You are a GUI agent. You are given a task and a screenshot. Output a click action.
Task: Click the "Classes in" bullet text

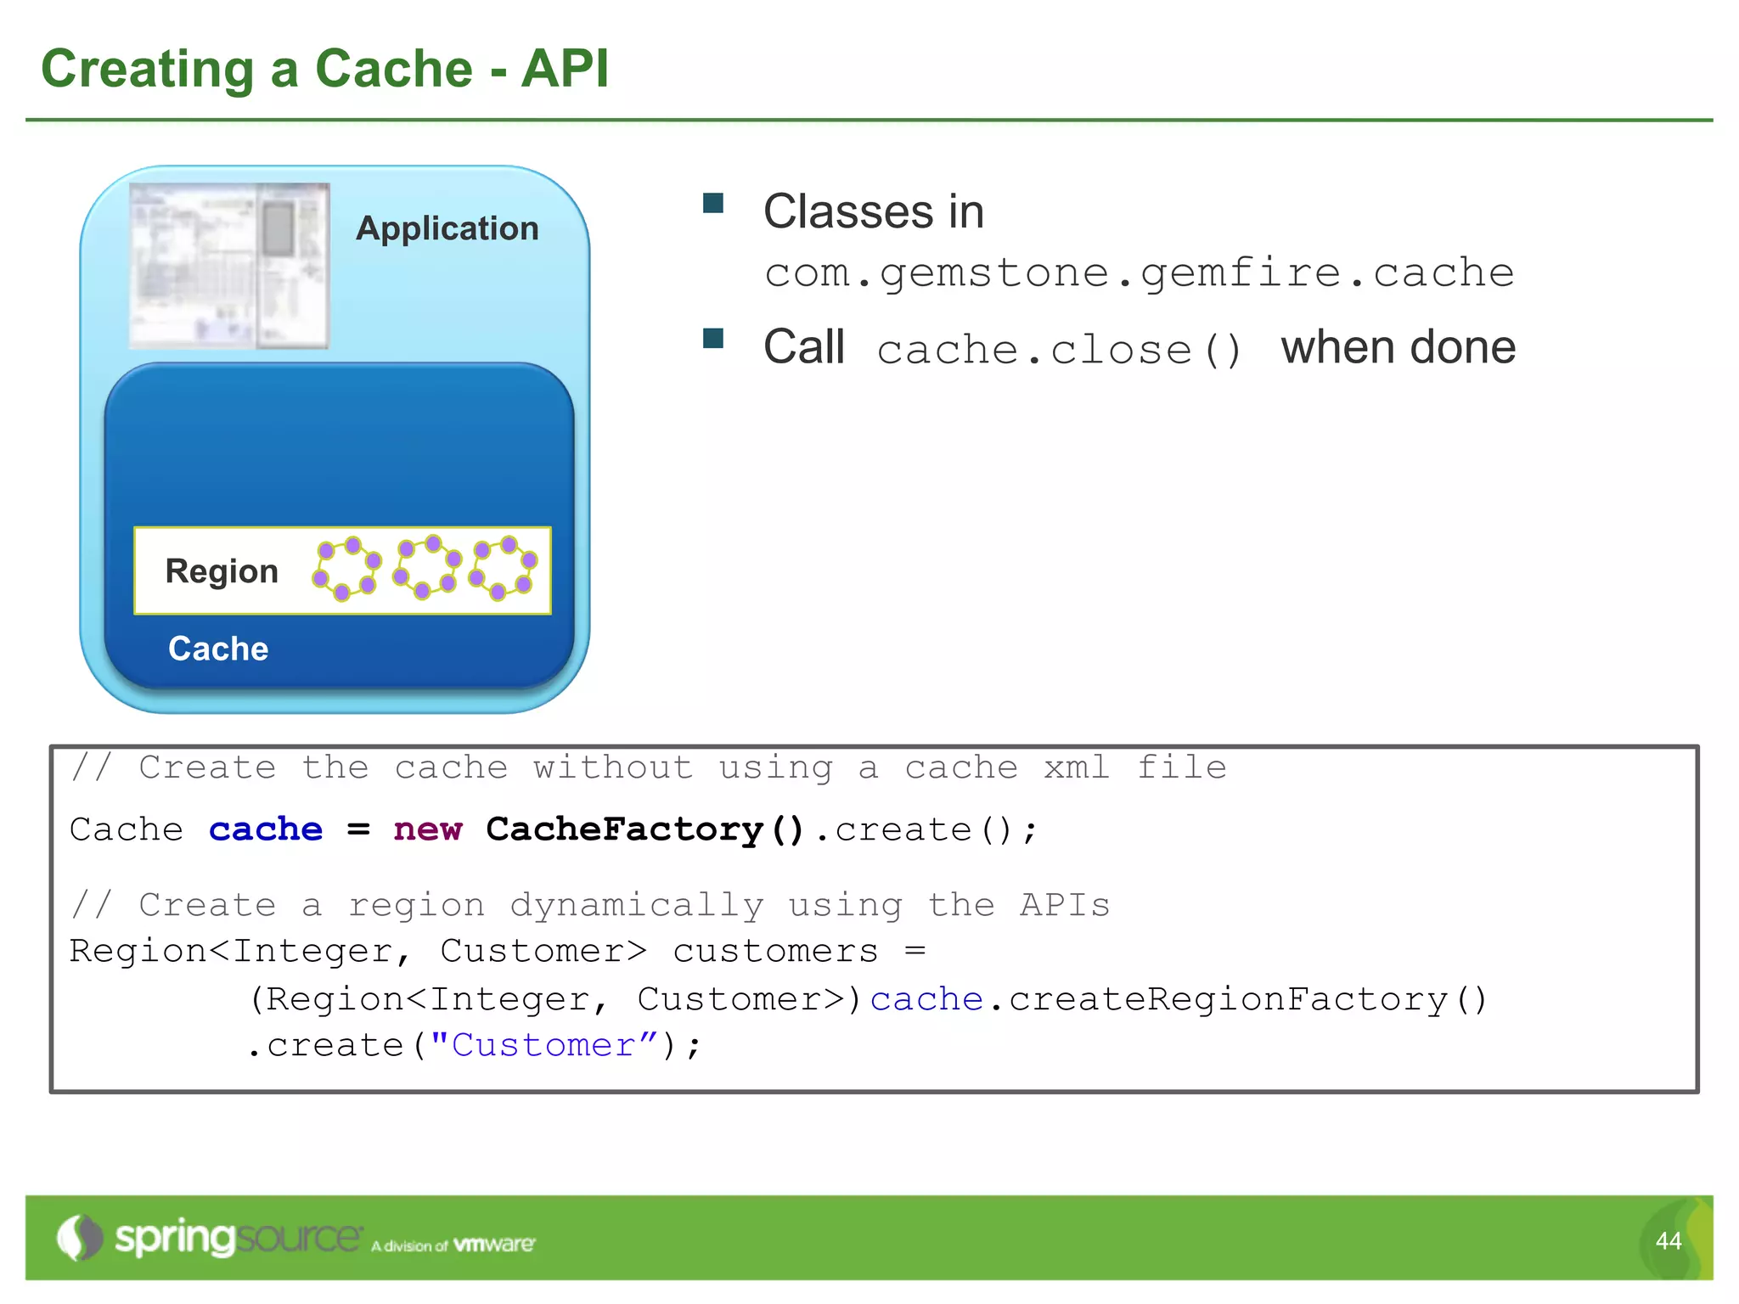coord(874,211)
